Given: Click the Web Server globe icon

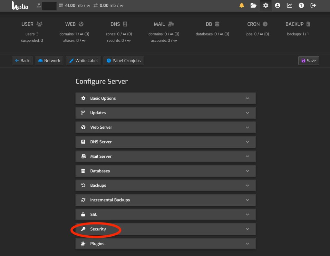Looking at the screenshot, I should 83,127.
